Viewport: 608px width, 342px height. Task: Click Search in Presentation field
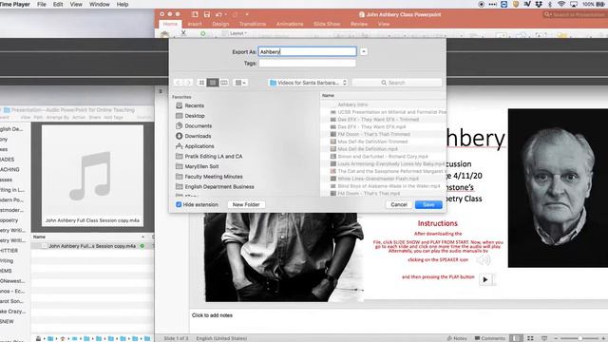(576, 14)
